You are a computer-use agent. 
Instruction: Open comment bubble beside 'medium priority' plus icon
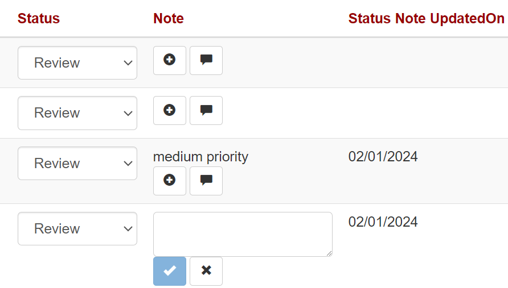tap(206, 181)
